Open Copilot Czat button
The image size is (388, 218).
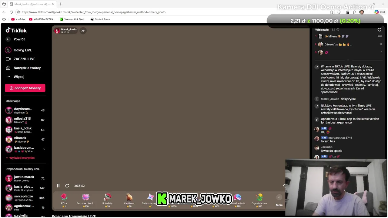[379, 12]
